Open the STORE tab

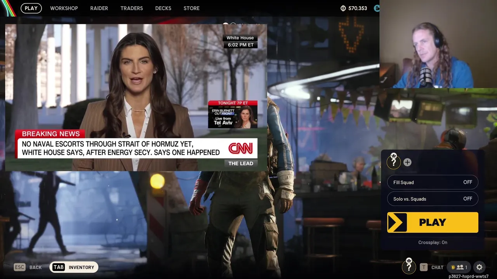tap(191, 8)
